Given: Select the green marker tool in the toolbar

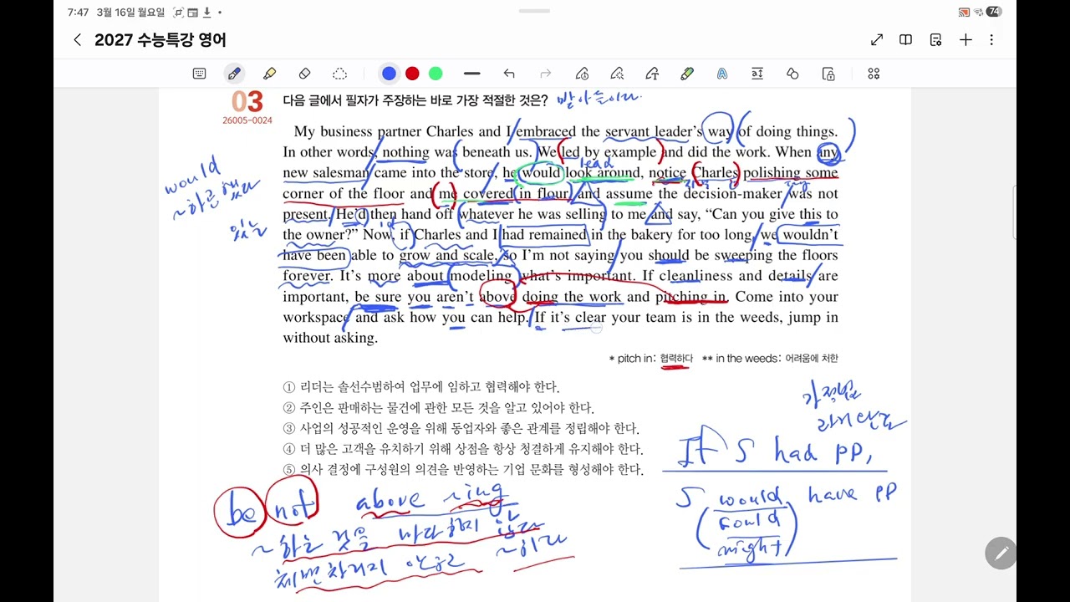Looking at the screenshot, I should [687, 74].
